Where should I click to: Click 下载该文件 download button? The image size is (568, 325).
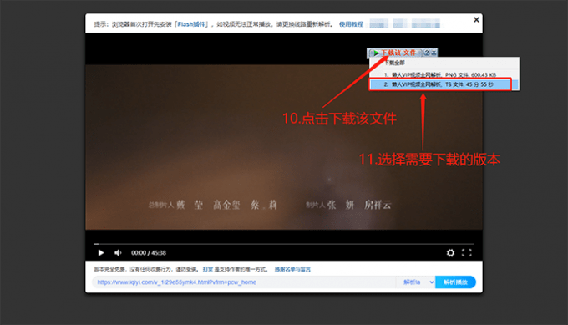pos(398,53)
